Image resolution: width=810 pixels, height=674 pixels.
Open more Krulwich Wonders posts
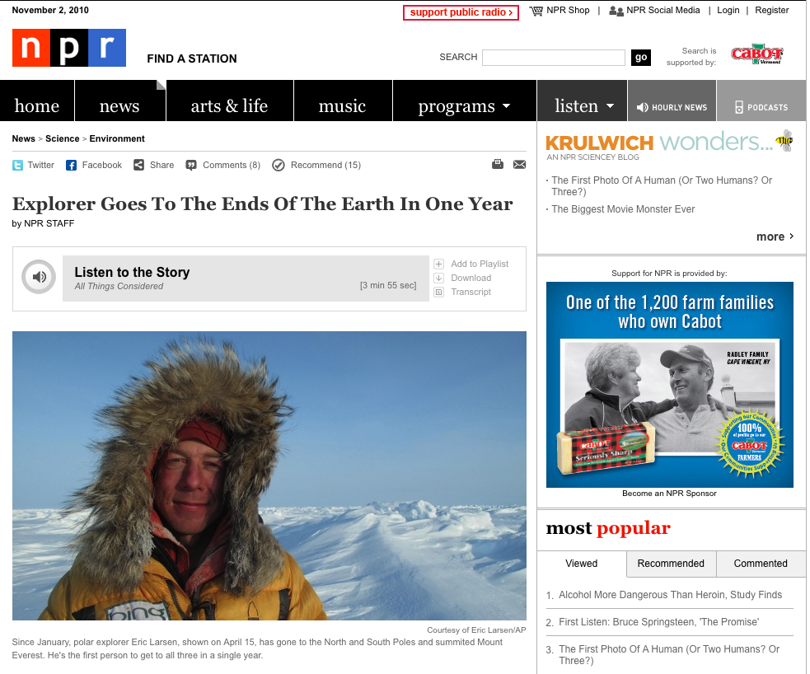coord(775,236)
